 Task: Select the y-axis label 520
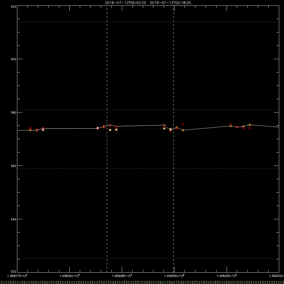[x=14, y=272]
